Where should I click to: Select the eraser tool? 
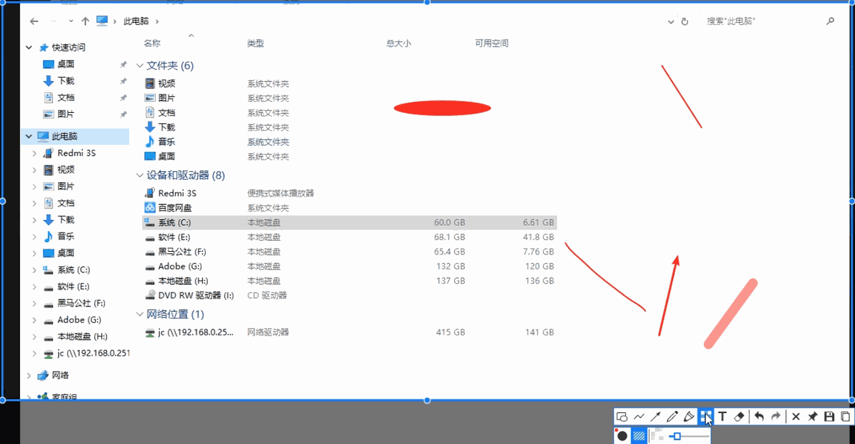point(739,417)
